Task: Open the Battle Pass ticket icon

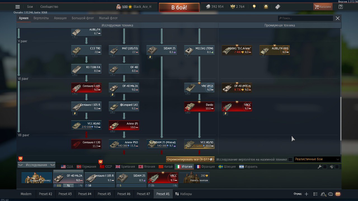Action: click(278, 7)
